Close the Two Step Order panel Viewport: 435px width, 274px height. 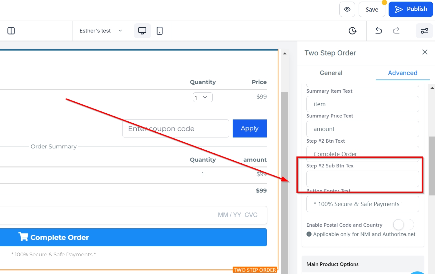(x=425, y=52)
